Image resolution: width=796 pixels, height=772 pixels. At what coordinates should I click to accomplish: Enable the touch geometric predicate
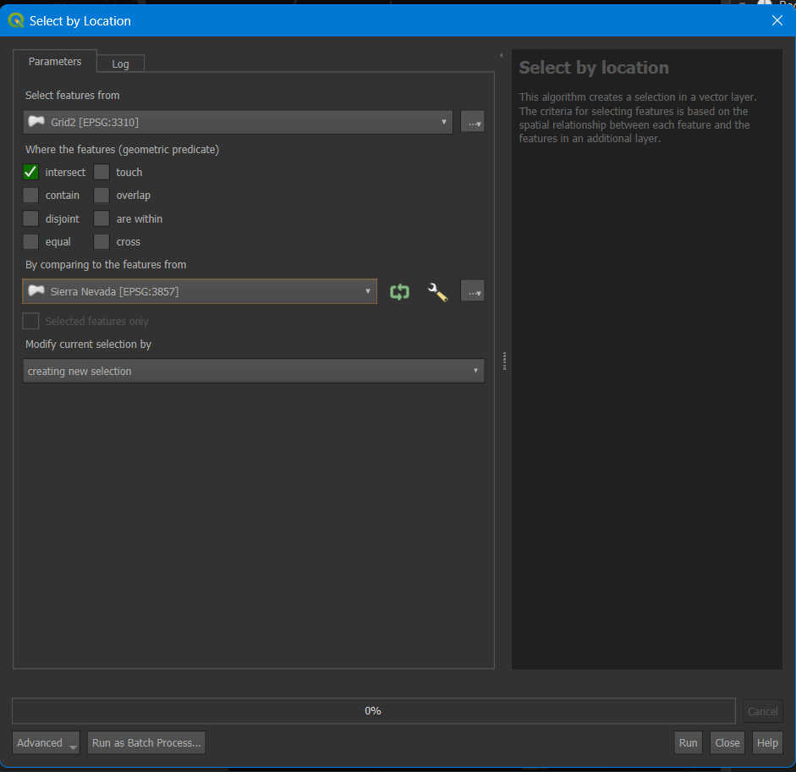pyautogui.click(x=102, y=172)
